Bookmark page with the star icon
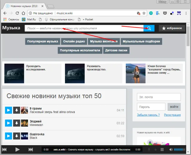Viewport: 191px width, 155px height. [144, 13]
